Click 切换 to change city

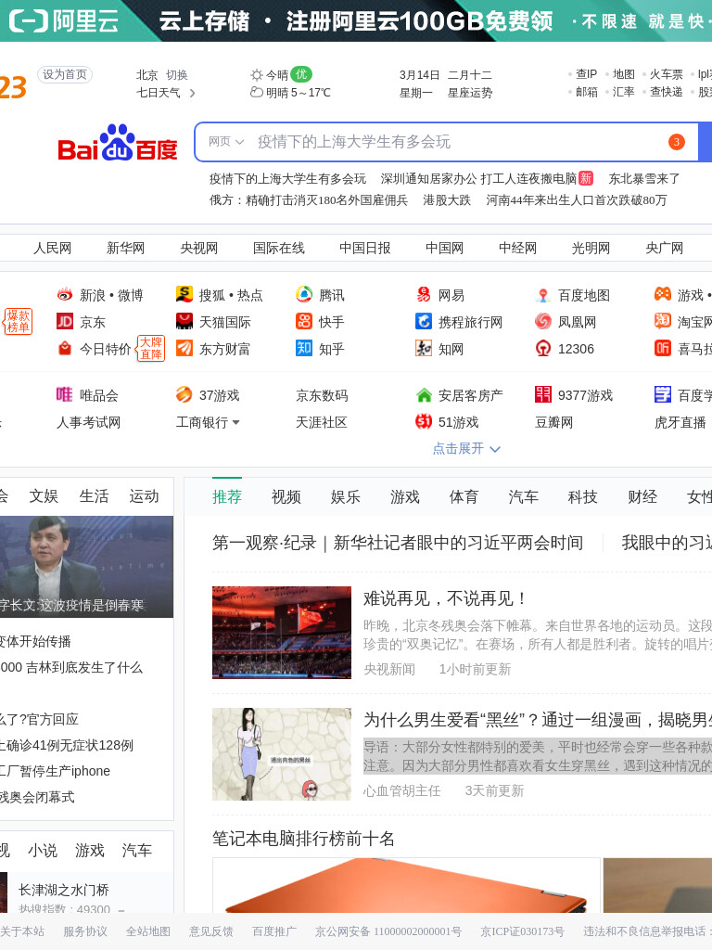pos(177,75)
